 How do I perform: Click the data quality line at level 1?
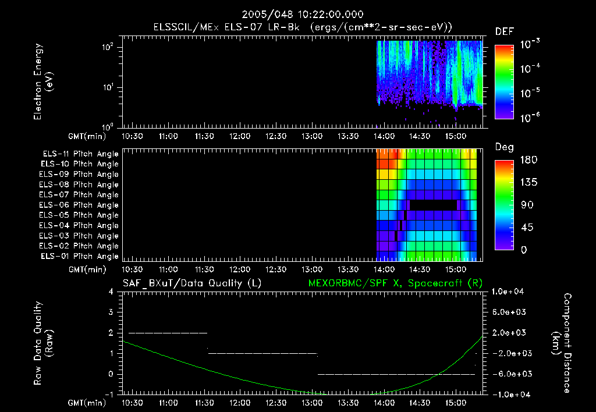[262, 353]
